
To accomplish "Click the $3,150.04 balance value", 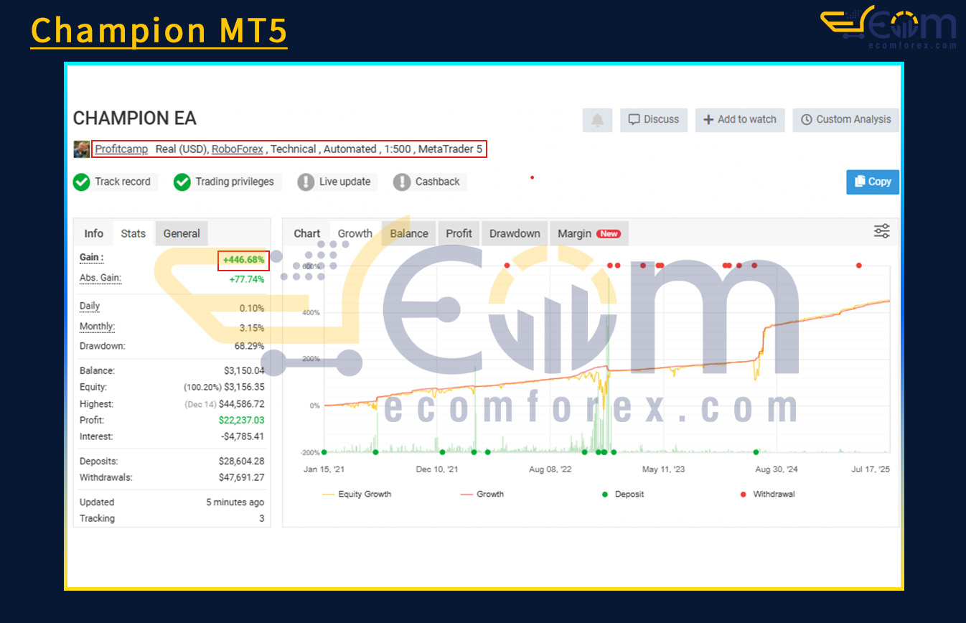I will pyautogui.click(x=244, y=371).
